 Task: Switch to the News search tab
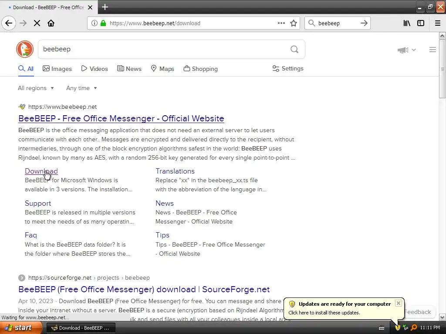[129, 69]
